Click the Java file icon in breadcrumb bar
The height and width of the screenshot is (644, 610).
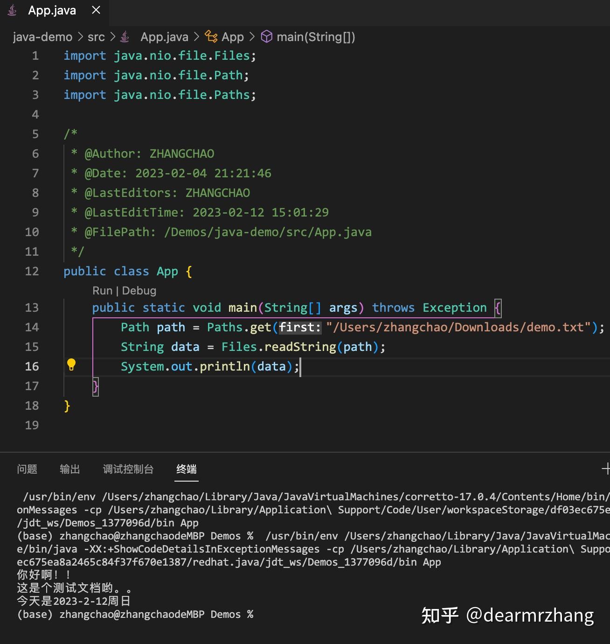pyautogui.click(x=124, y=36)
